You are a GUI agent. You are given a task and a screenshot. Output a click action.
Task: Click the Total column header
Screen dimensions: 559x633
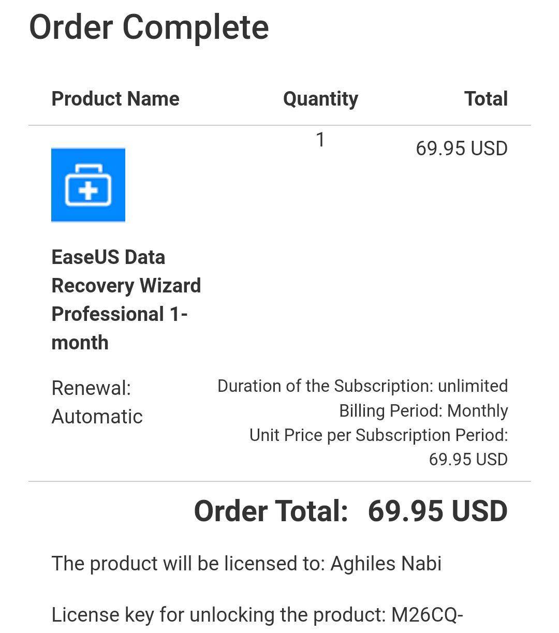(x=486, y=98)
